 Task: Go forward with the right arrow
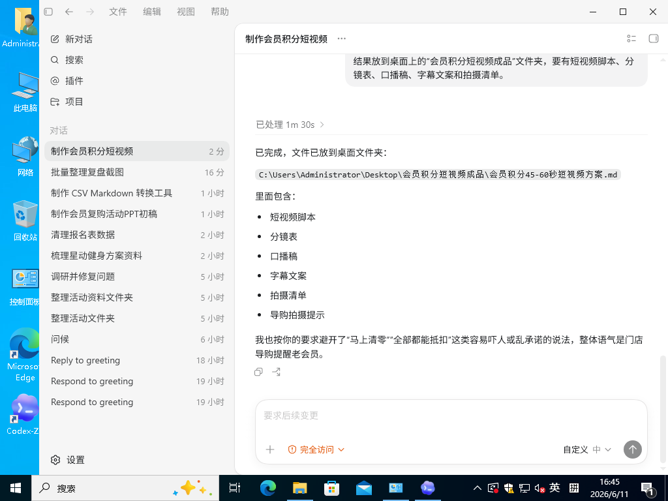[90, 12]
